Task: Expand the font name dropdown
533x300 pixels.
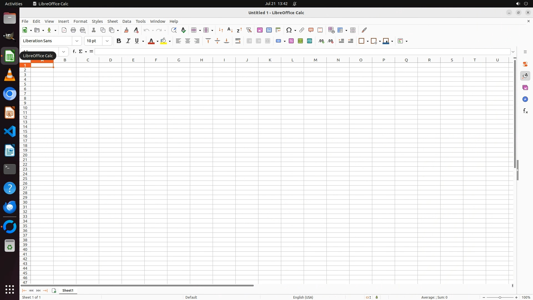Action: [77, 41]
